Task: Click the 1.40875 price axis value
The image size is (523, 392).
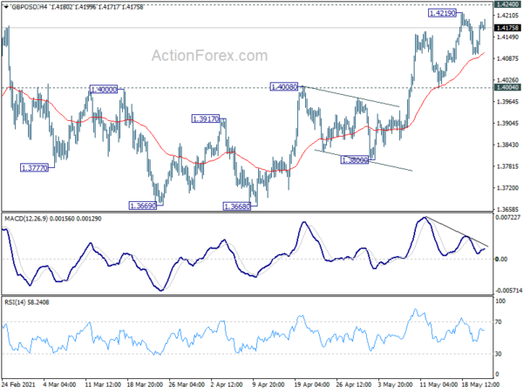Action: tap(507, 58)
